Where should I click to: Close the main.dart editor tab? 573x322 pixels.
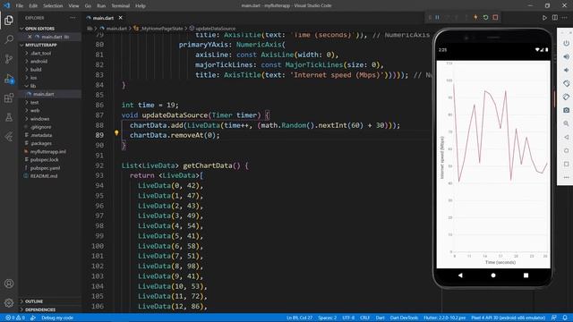[x=120, y=18]
